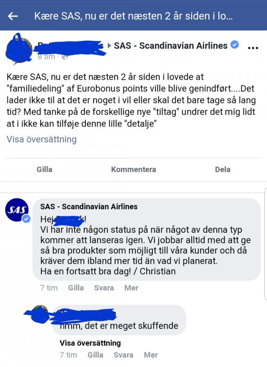
Task: Reply to SAS comment with Svara
Action: click(104, 288)
